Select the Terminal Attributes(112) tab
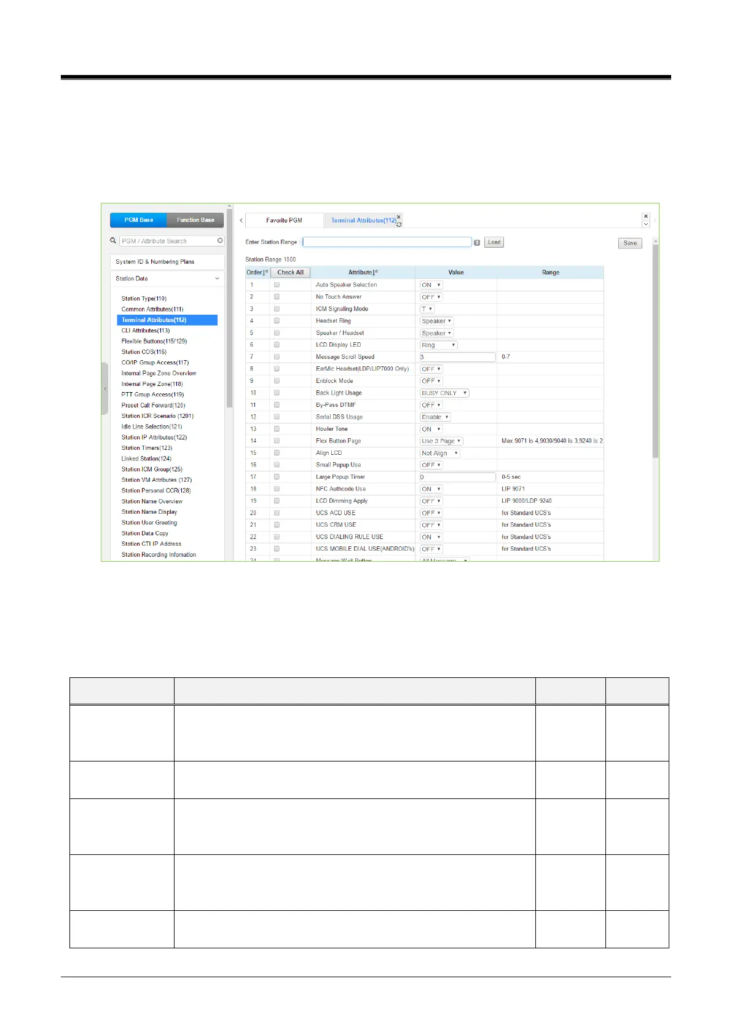The image size is (732, 1035). click(363, 220)
